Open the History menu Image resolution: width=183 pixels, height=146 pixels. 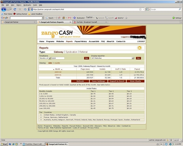click(19, 5)
